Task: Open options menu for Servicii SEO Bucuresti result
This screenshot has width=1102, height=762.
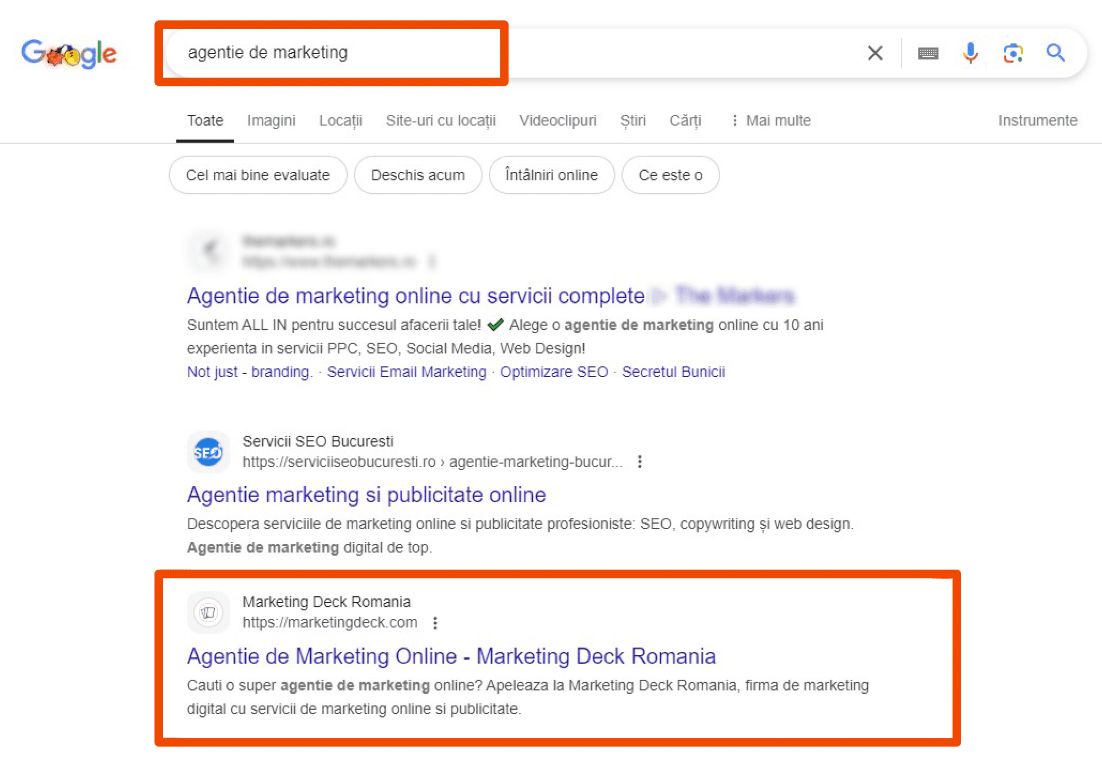Action: click(x=639, y=461)
